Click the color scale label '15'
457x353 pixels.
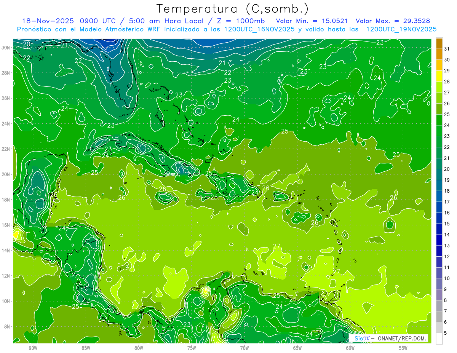(x=447, y=224)
